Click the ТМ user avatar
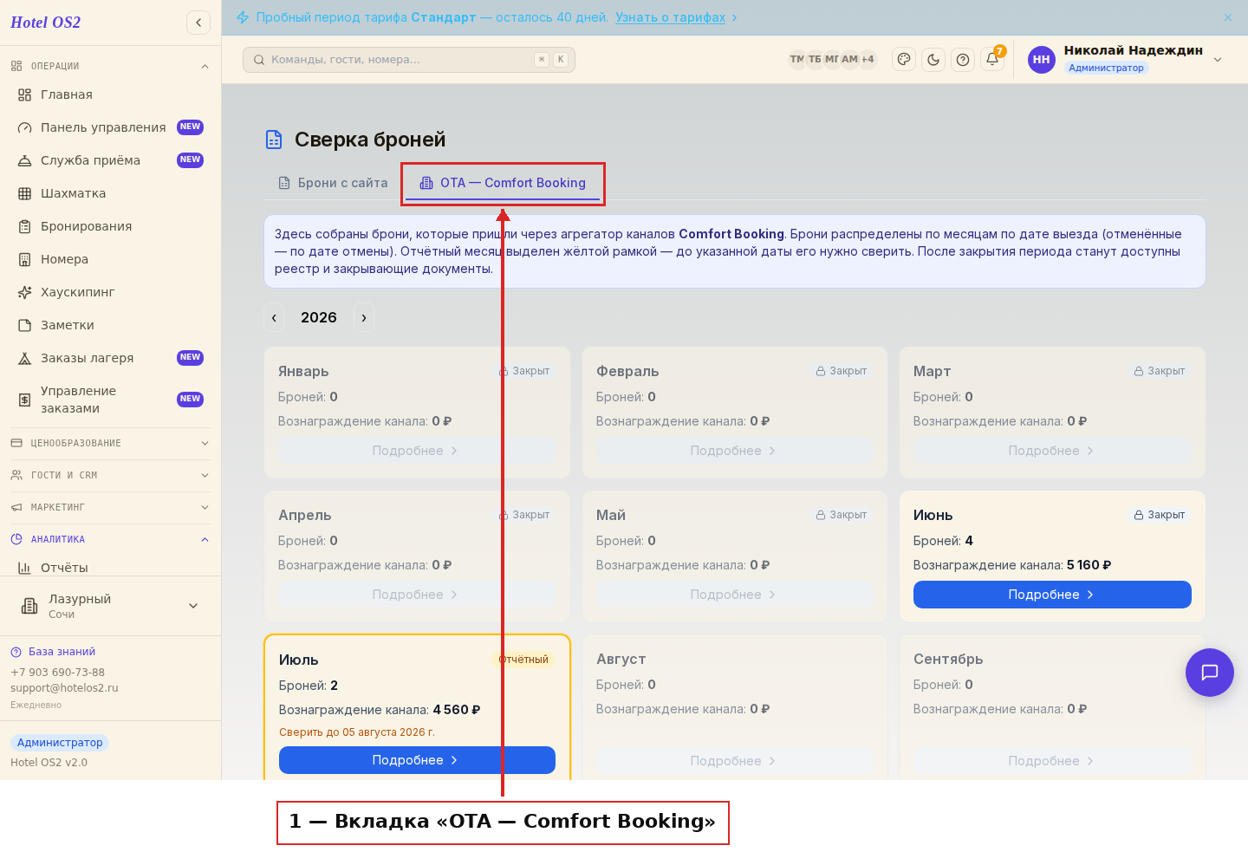Viewport: 1248px width, 865px height. point(796,59)
